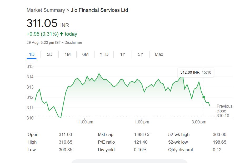The image size is (249, 163).
Task: Click the Market Summary breadcrumb link
Action: click(46, 10)
